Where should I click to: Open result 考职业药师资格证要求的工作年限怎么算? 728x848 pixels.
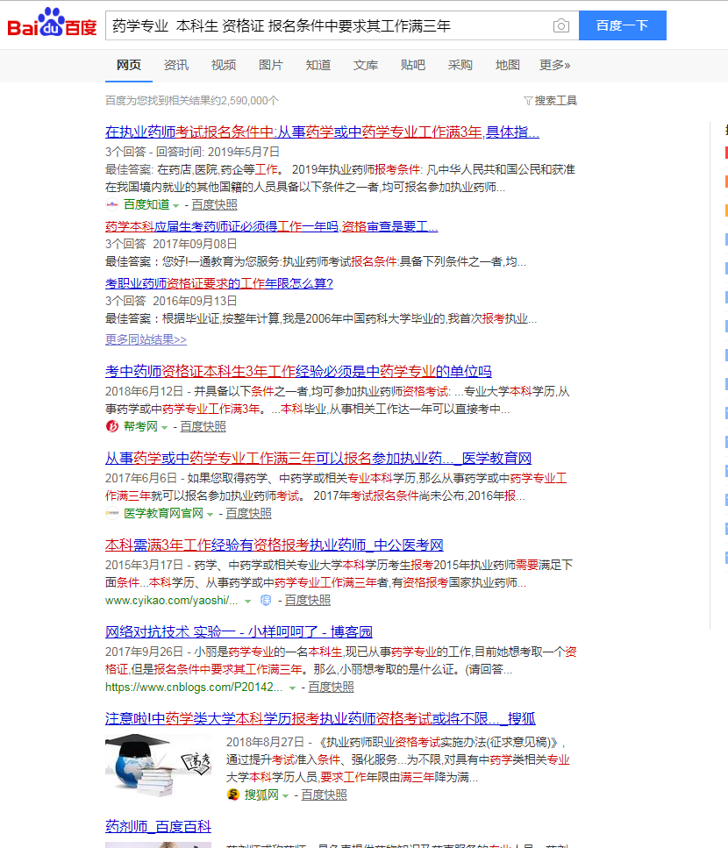click(x=219, y=283)
